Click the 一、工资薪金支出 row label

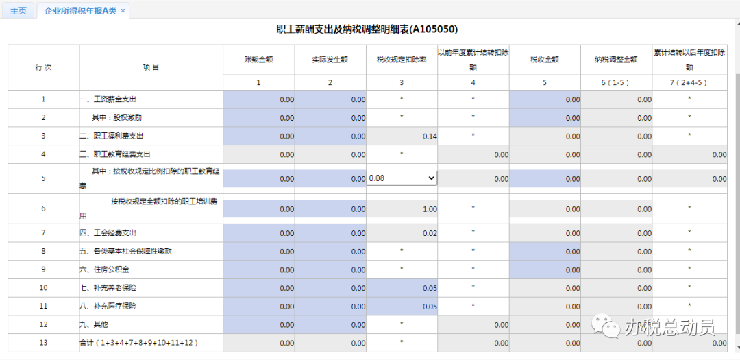point(108,99)
